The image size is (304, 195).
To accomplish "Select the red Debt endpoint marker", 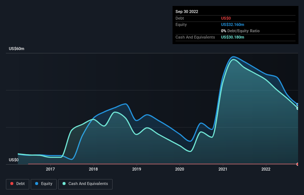I will click(298, 164).
